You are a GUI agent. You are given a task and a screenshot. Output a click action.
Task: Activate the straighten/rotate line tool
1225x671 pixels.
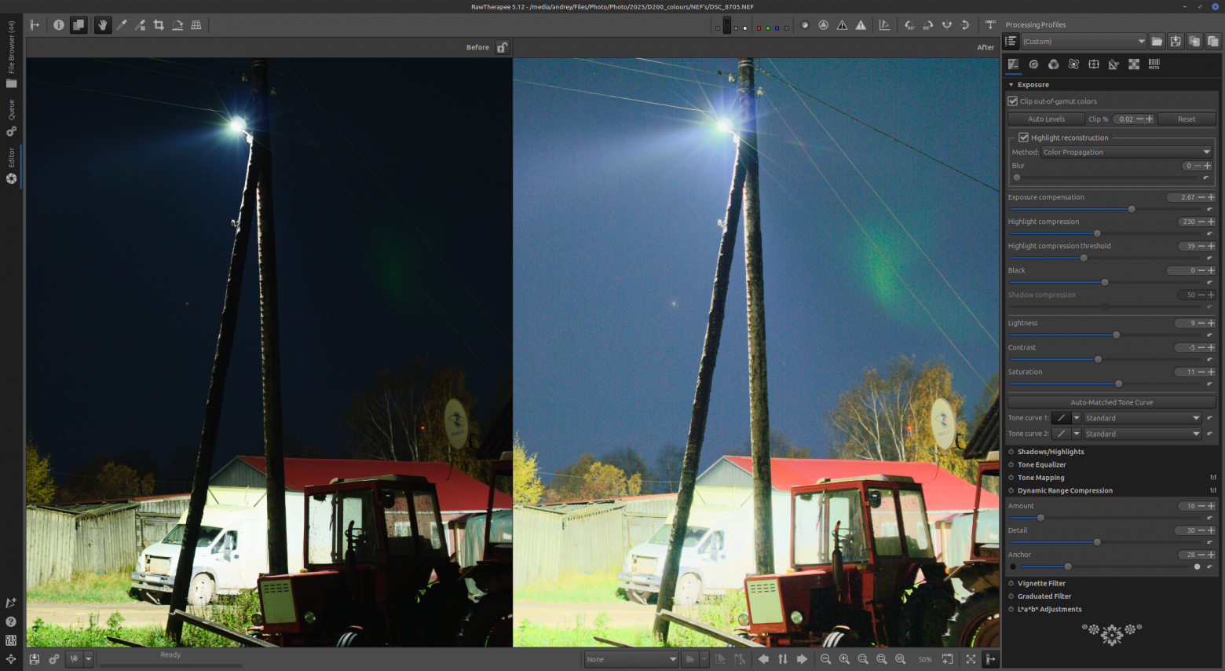pyautogui.click(x=177, y=25)
